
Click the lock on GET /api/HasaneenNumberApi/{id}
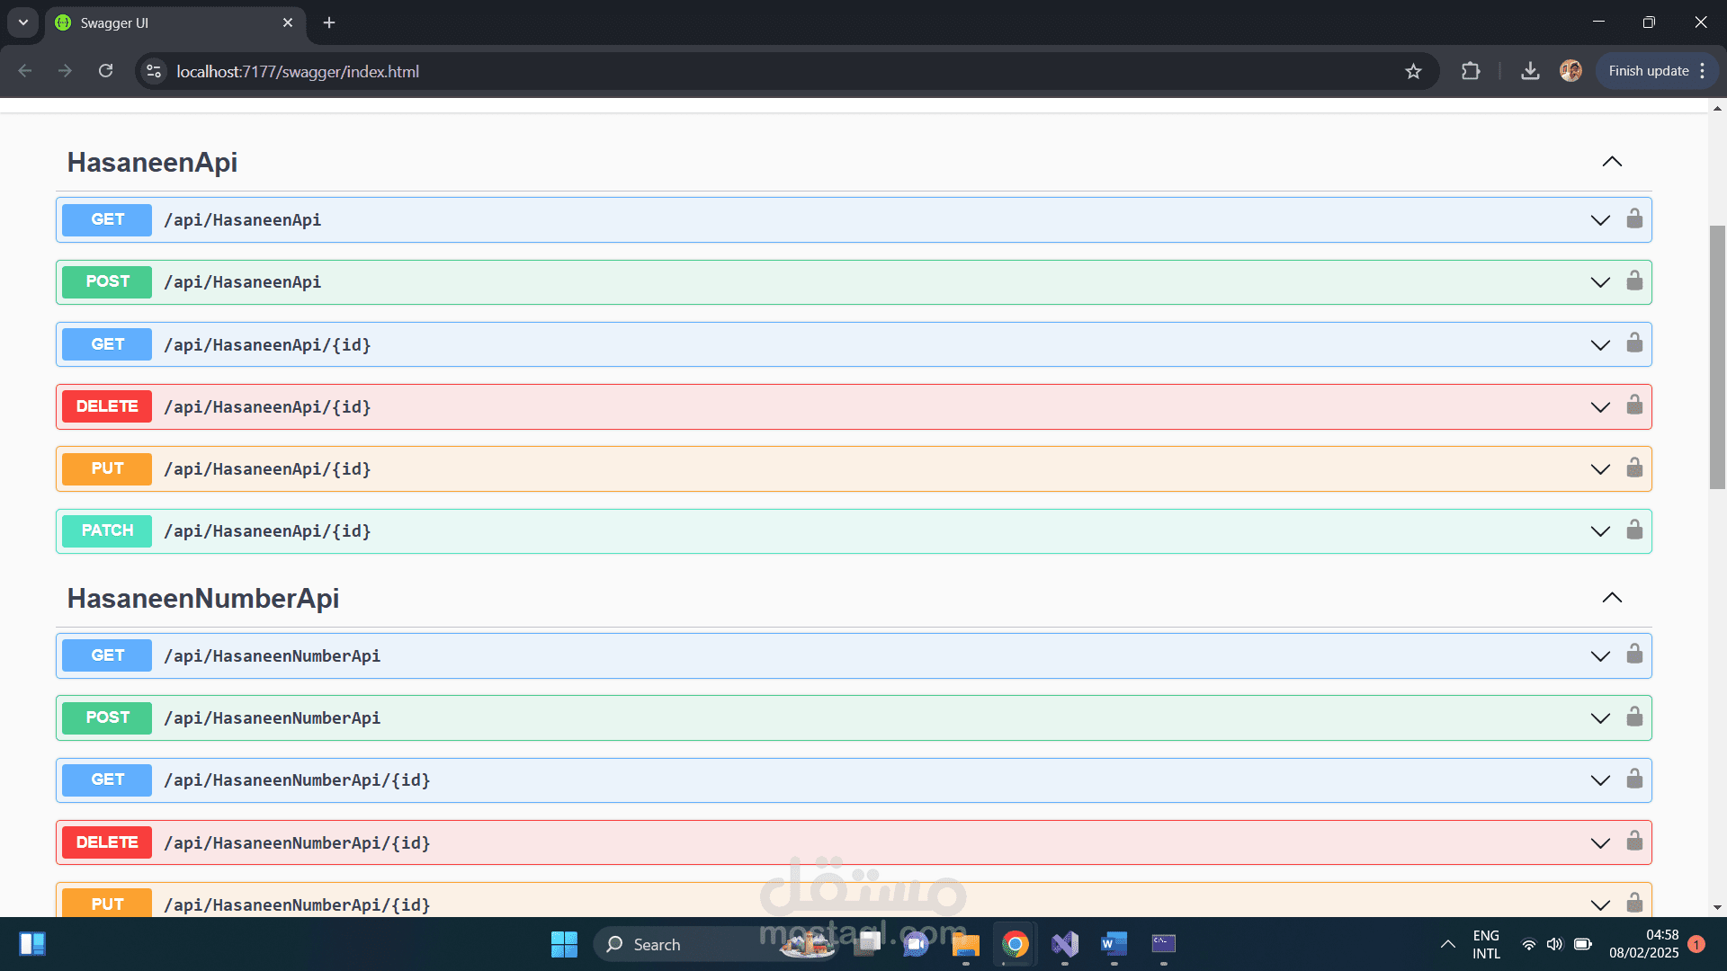(x=1634, y=779)
